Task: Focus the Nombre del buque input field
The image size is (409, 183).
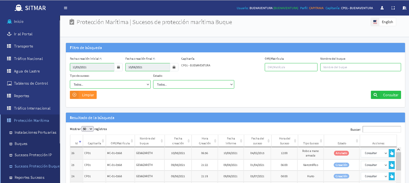Action: 360,67
